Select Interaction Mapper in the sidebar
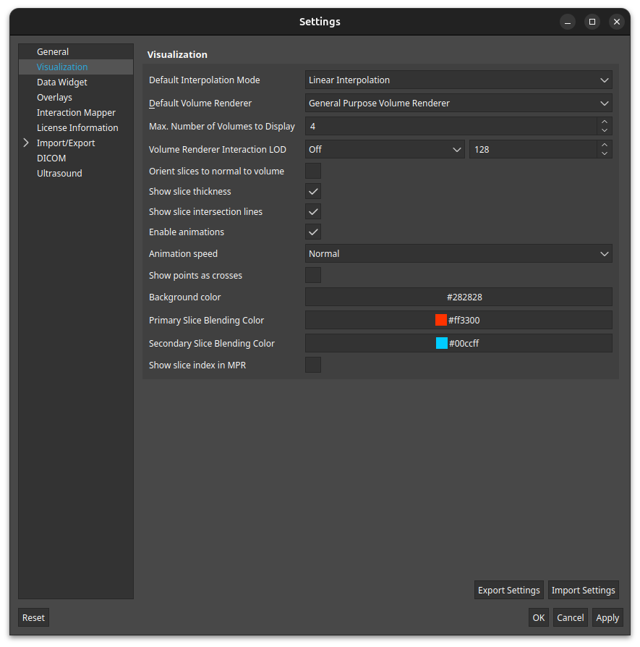 76,112
